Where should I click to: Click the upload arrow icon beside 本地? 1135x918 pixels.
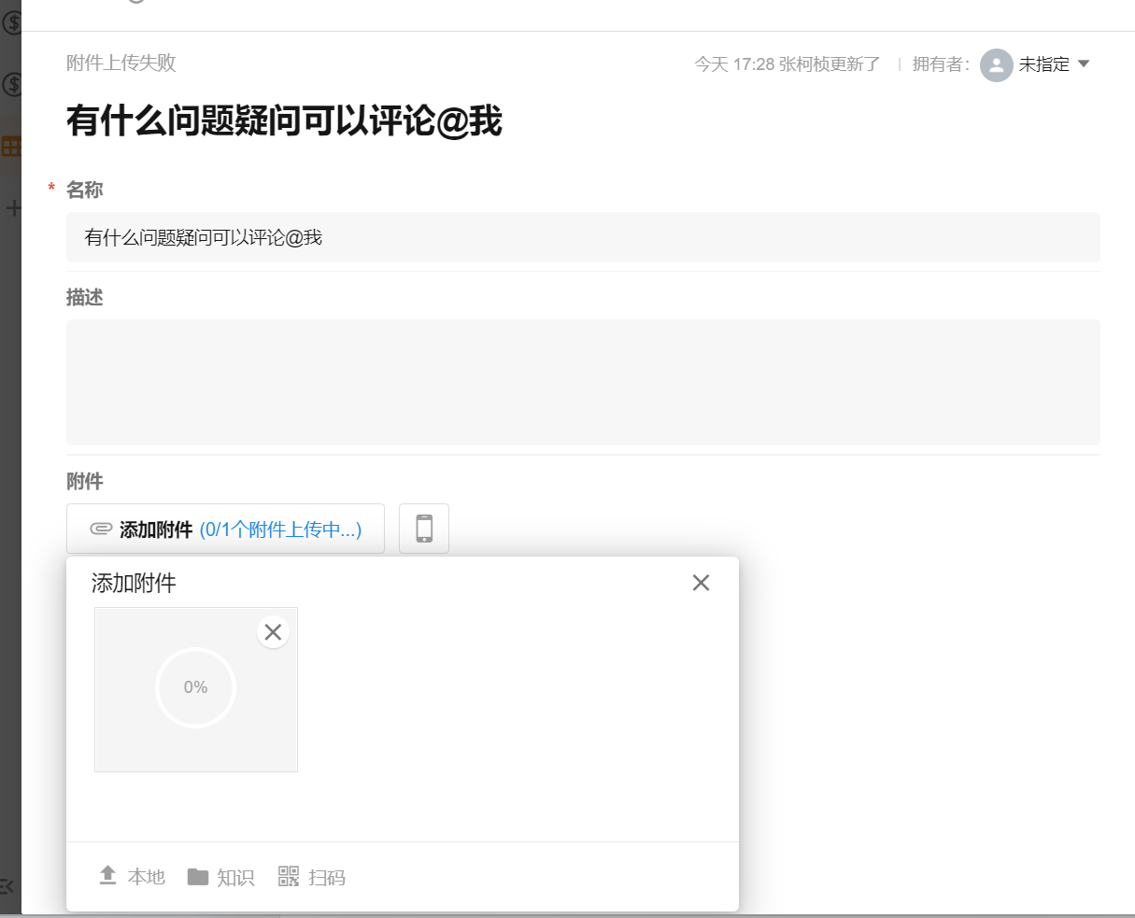click(x=107, y=875)
